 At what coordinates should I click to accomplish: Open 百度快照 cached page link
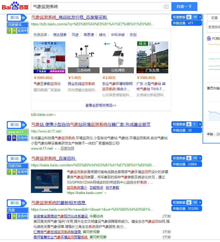[67, 148]
